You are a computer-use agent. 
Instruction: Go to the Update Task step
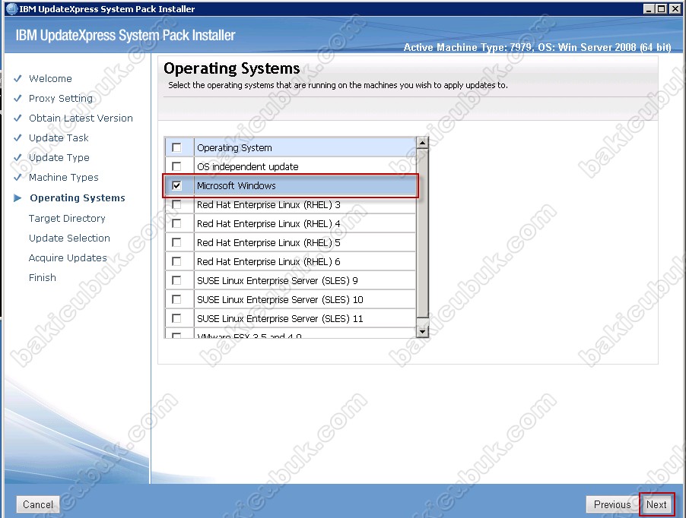click(x=59, y=137)
